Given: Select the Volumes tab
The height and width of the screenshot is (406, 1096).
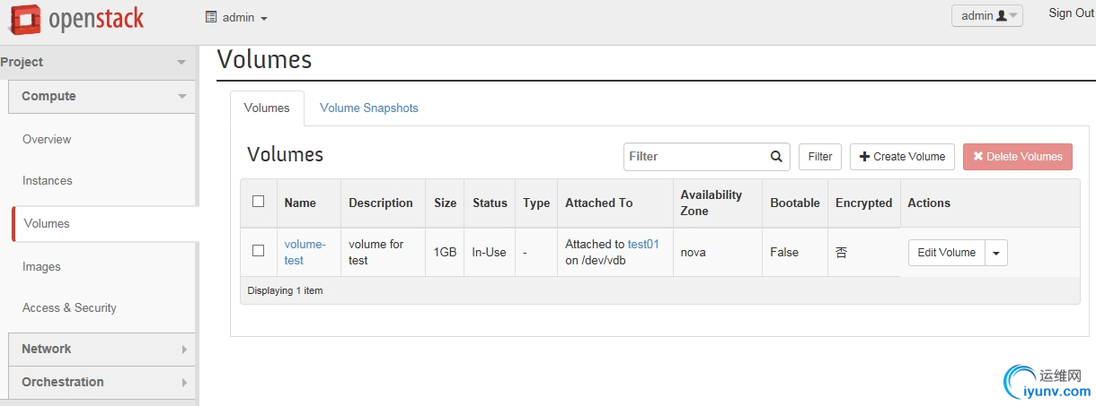Looking at the screenshot, I should pos(267,108).
